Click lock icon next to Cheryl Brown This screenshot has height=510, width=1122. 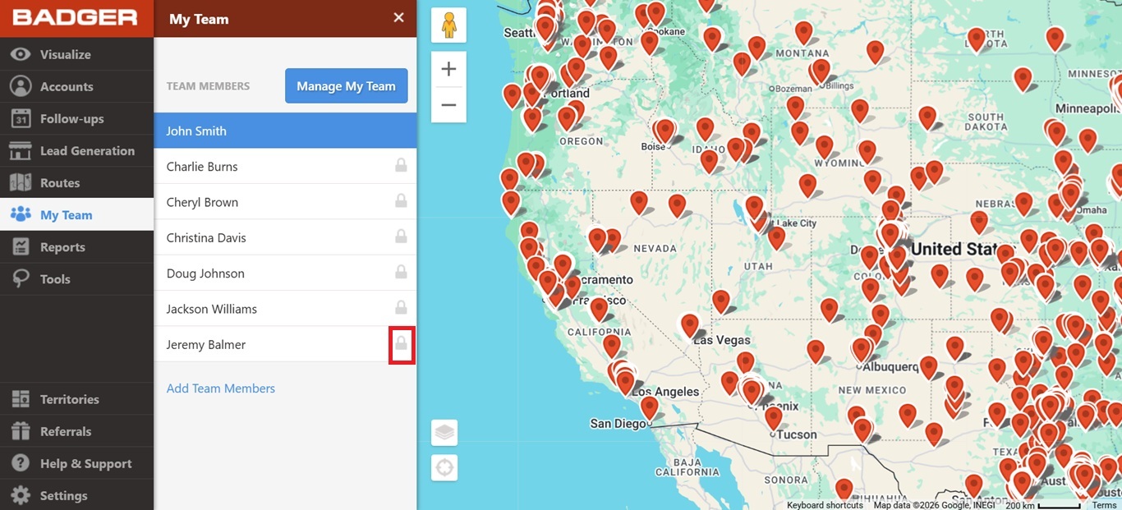point(401,200)
